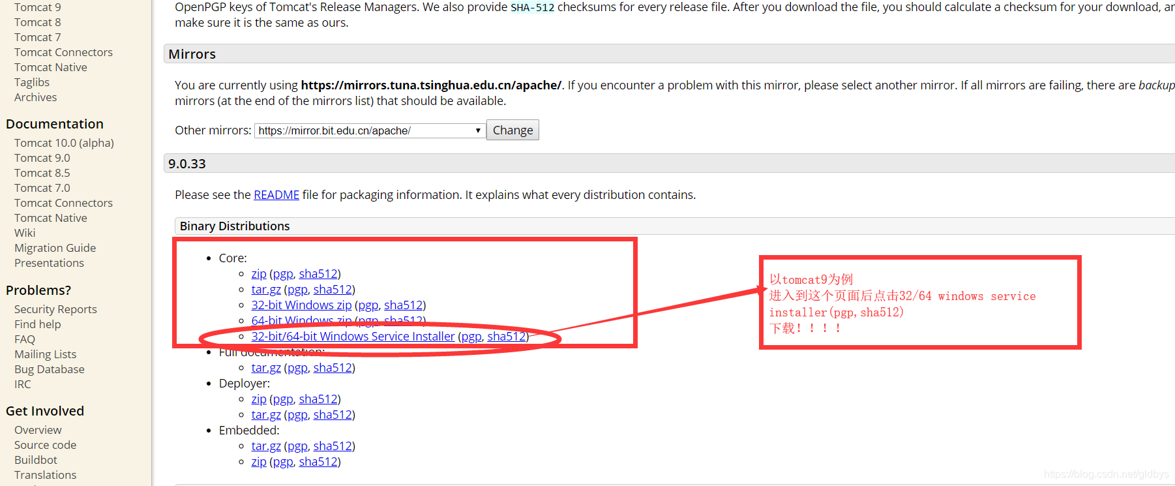Open the Migration Guide link
Screen dimensions: 1175x486
click(55, 248)
